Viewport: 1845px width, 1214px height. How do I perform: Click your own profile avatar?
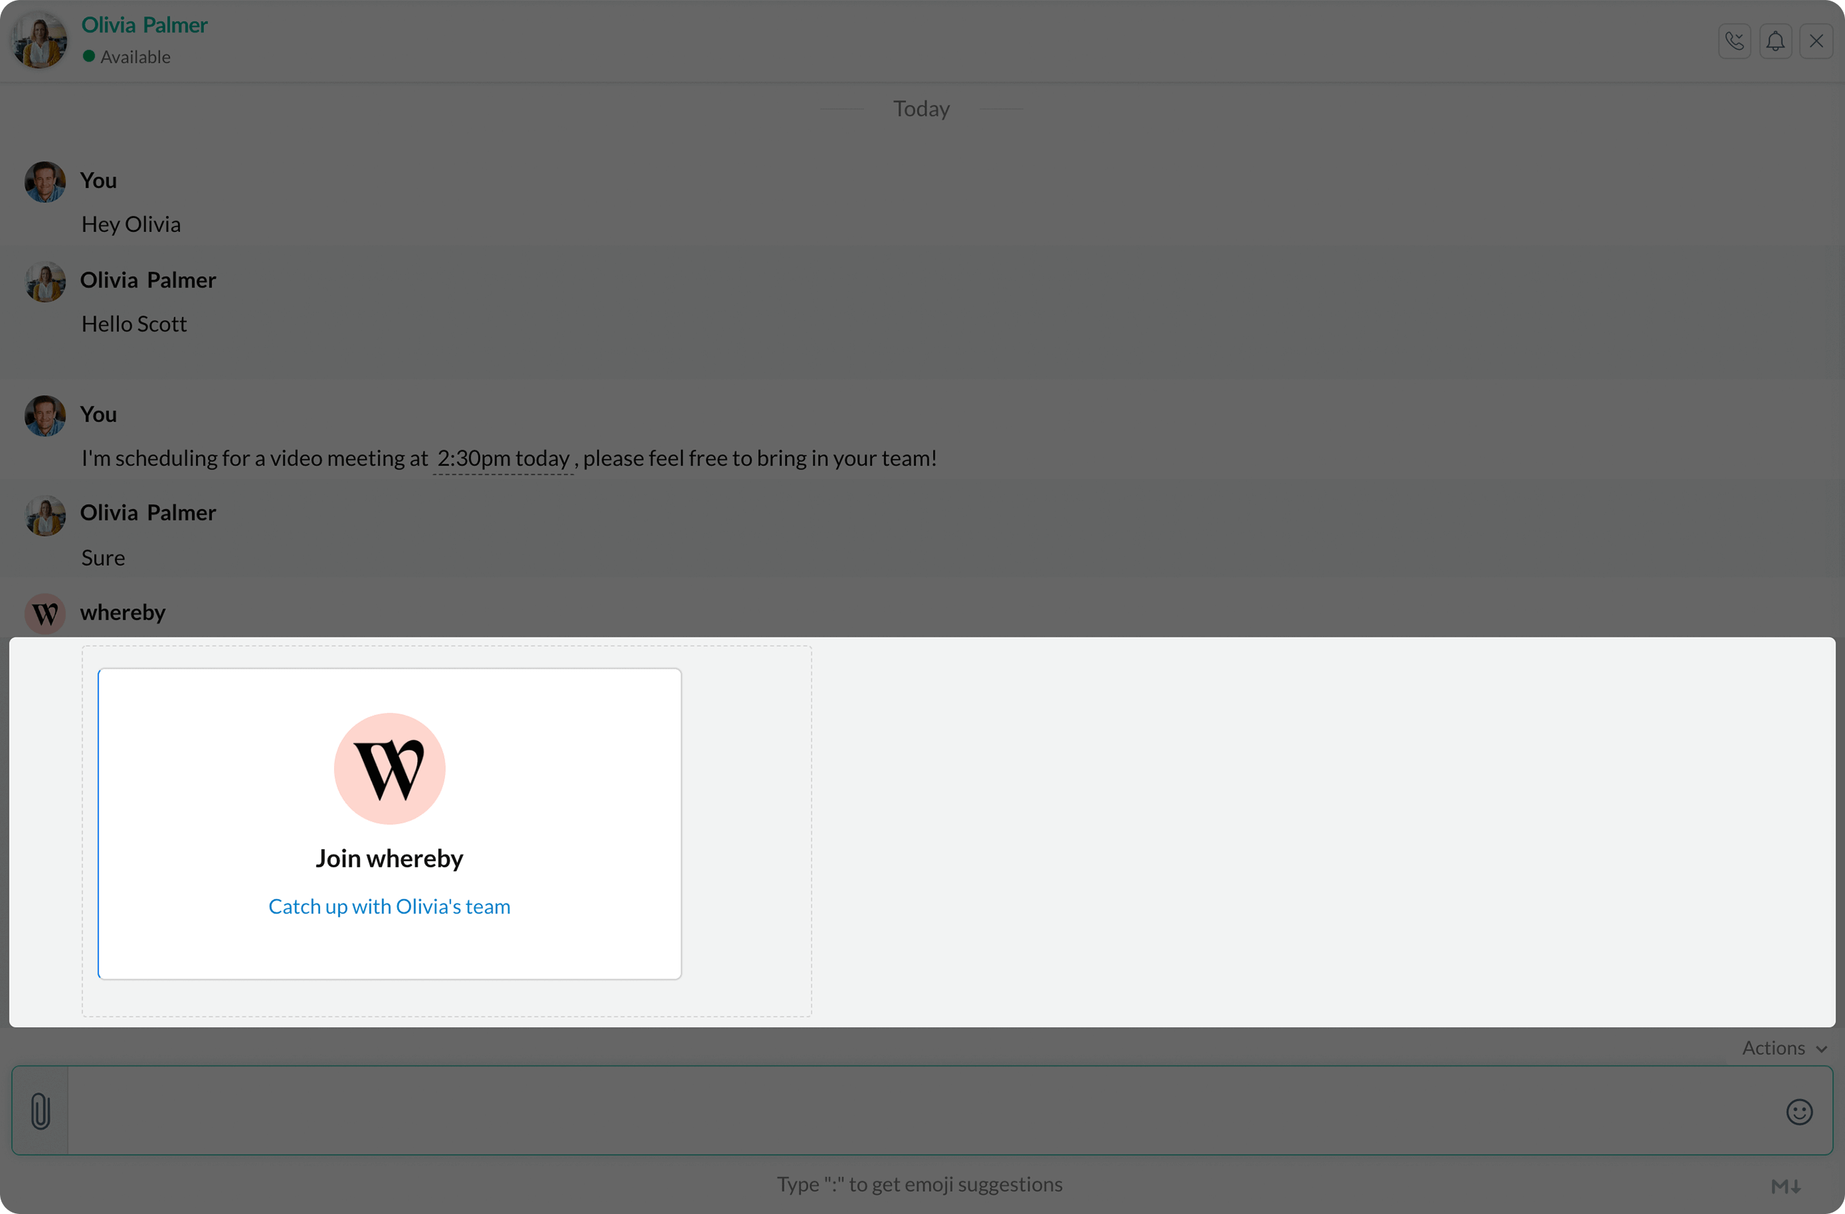point(45,180)
